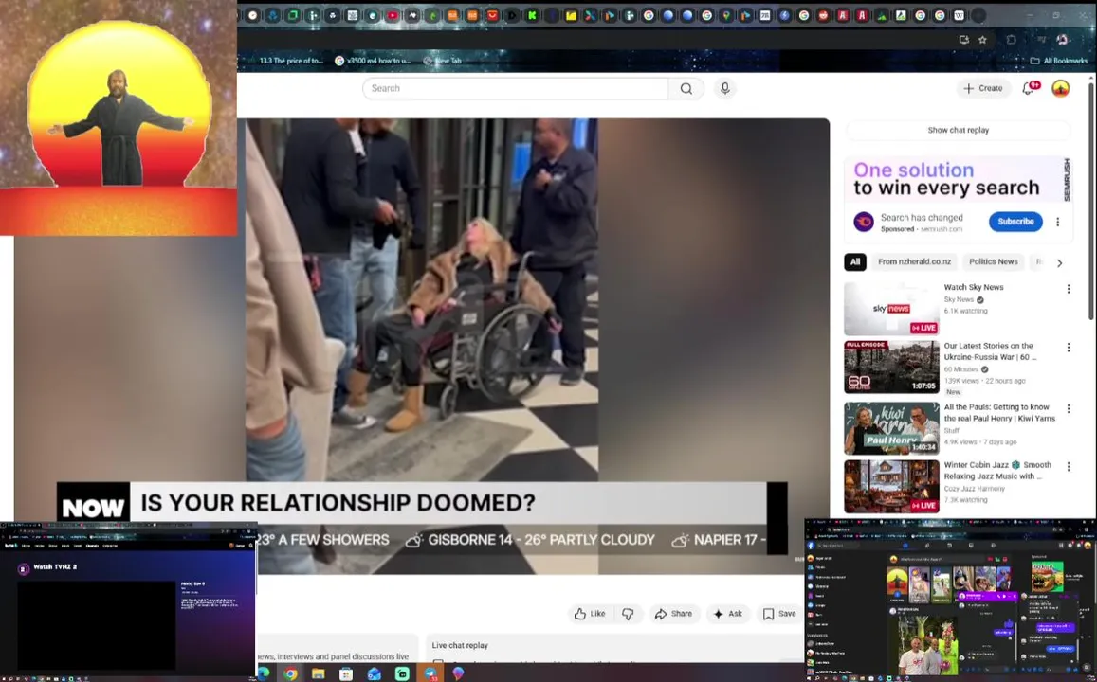Viewport: 1097px width, 682px height.
Task: Open the Ask AI sparkle button
Action: pyautogui.click(x=727, y=614)
